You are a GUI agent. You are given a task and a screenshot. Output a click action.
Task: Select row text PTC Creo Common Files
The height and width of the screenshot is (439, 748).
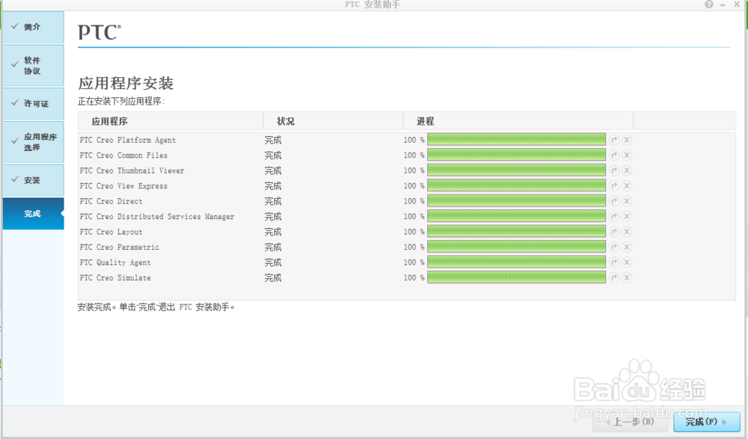(x=123, y=156)
